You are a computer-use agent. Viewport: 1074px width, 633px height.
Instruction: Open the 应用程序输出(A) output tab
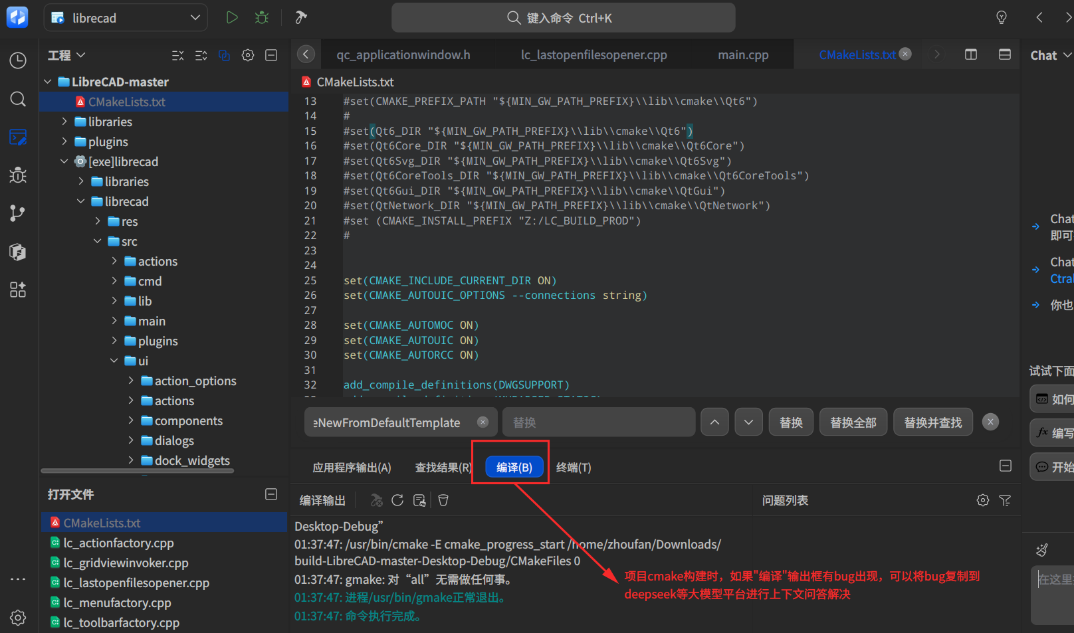pyautogui.click(x=352, y=468)
